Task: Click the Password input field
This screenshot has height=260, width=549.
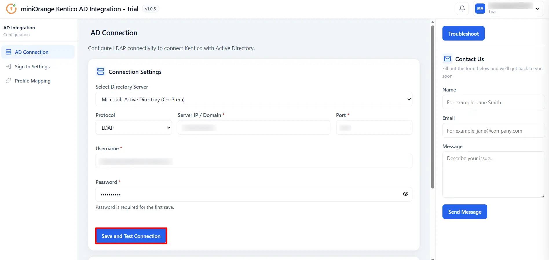Action: 254,194
